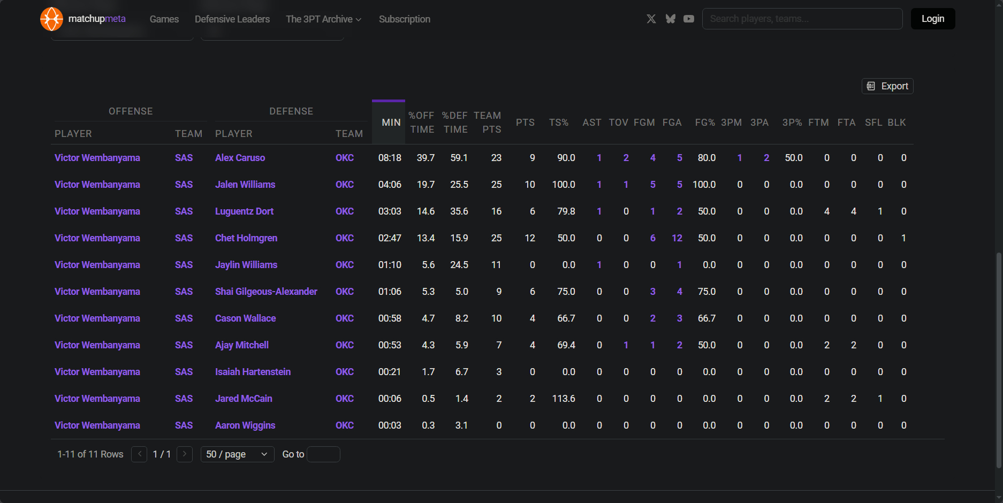Sort by FTM column header
Screen dimensions: 1003x503
point(819,123)
